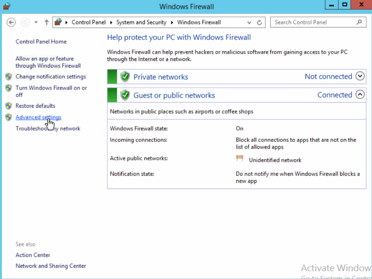This screenshot has width=372, height=279.
Task: Expand the arrow after System and Security
Action: coord(172,22)
